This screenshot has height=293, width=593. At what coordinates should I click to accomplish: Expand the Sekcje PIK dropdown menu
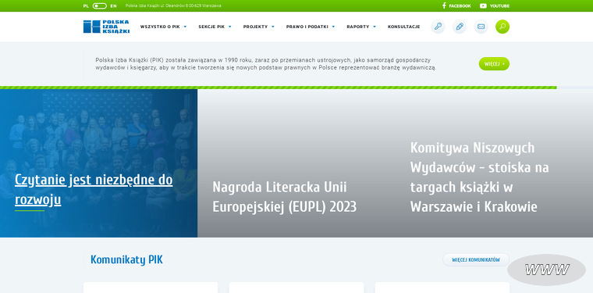coord(215,27)
